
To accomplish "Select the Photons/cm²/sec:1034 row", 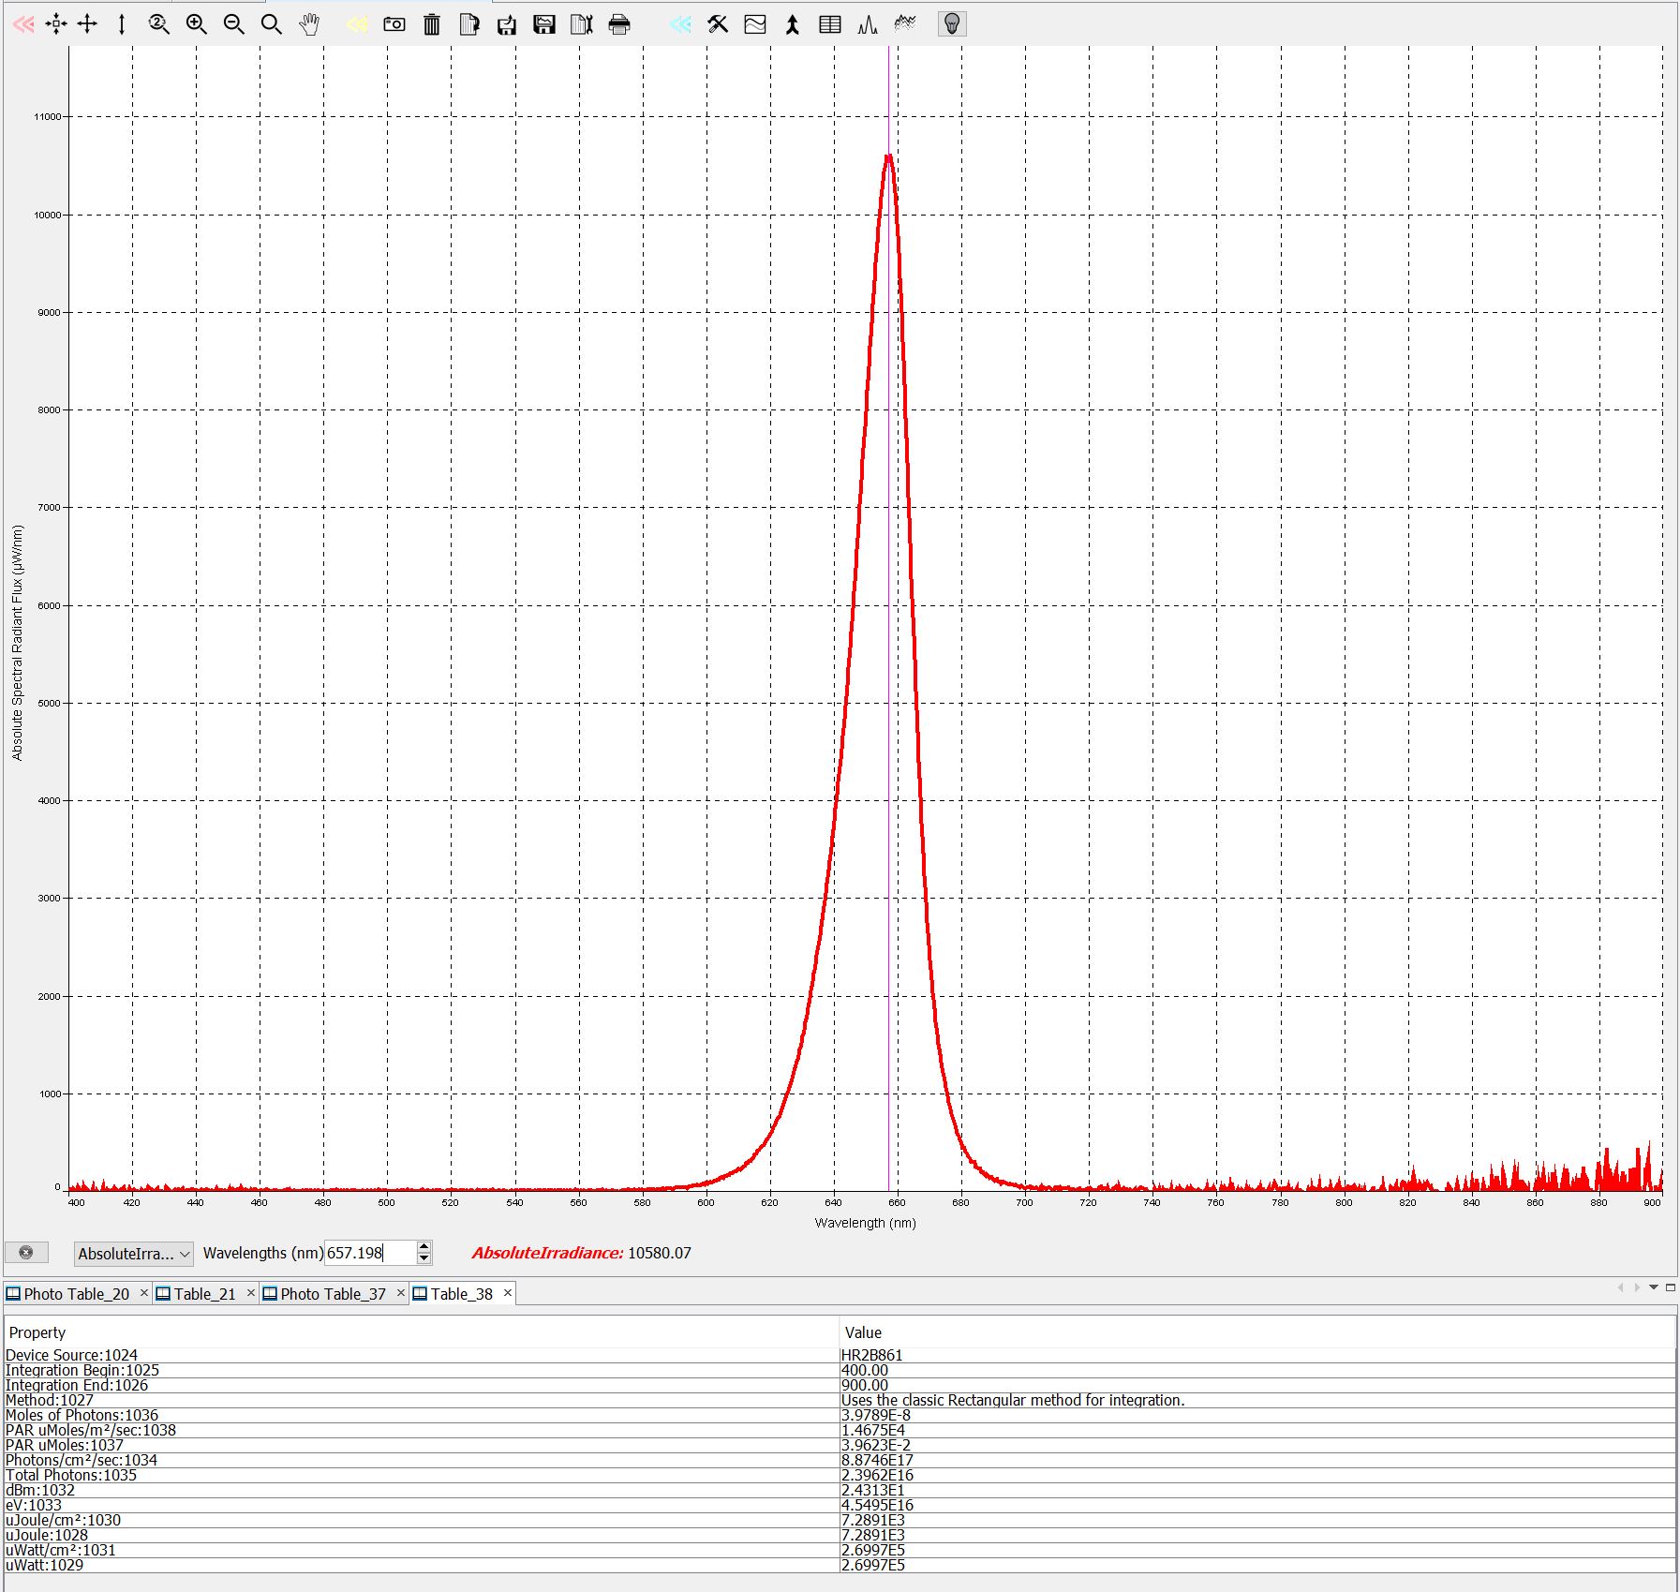I will [840, 1460].
